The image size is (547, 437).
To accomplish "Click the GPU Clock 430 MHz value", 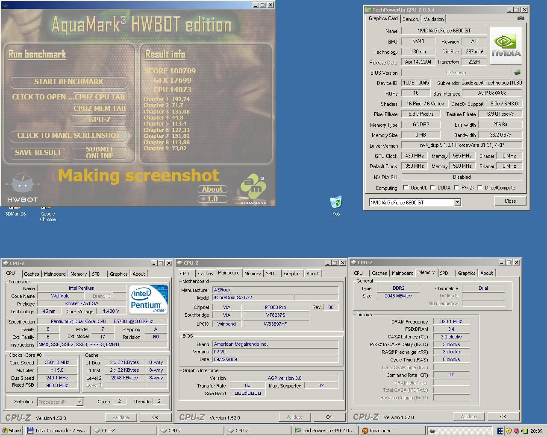I will pos(415,156).
